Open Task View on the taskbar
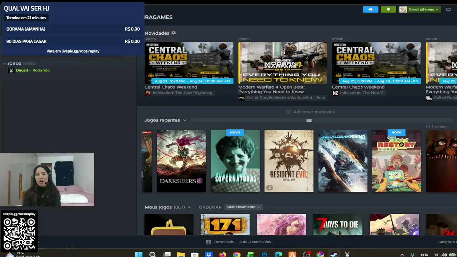Screen dimensions: 457x257 [x=167, y=255]
